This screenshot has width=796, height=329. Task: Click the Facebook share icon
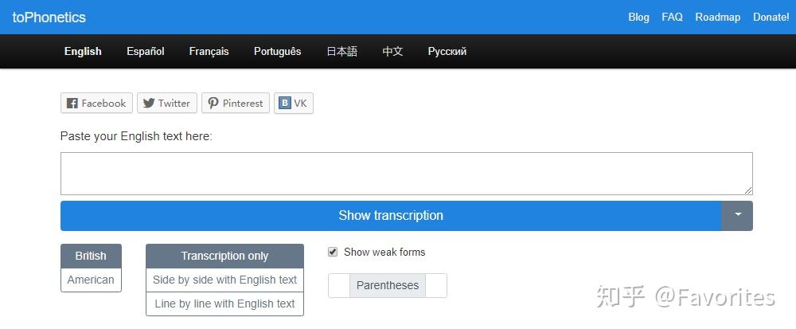[72, 104]
